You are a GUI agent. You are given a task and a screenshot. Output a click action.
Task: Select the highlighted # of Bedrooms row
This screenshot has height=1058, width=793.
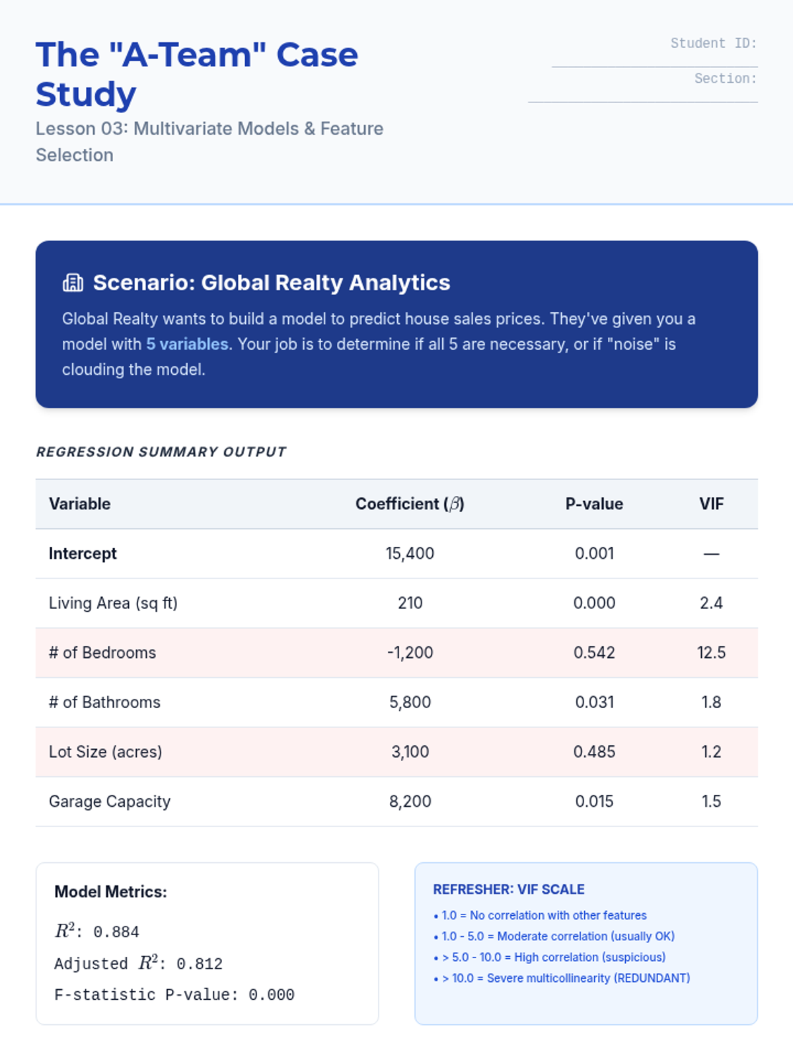coord(397,653)
